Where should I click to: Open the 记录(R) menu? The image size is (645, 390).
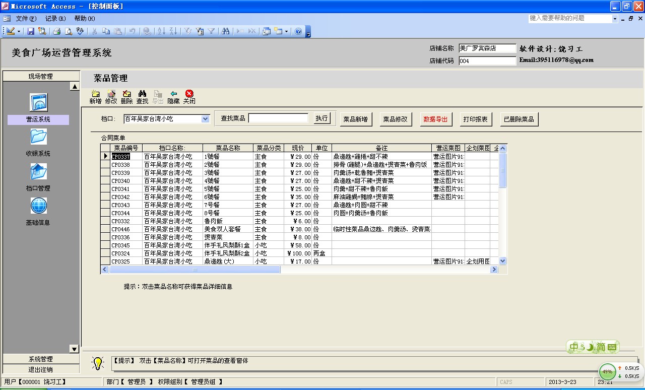[55, 19]
